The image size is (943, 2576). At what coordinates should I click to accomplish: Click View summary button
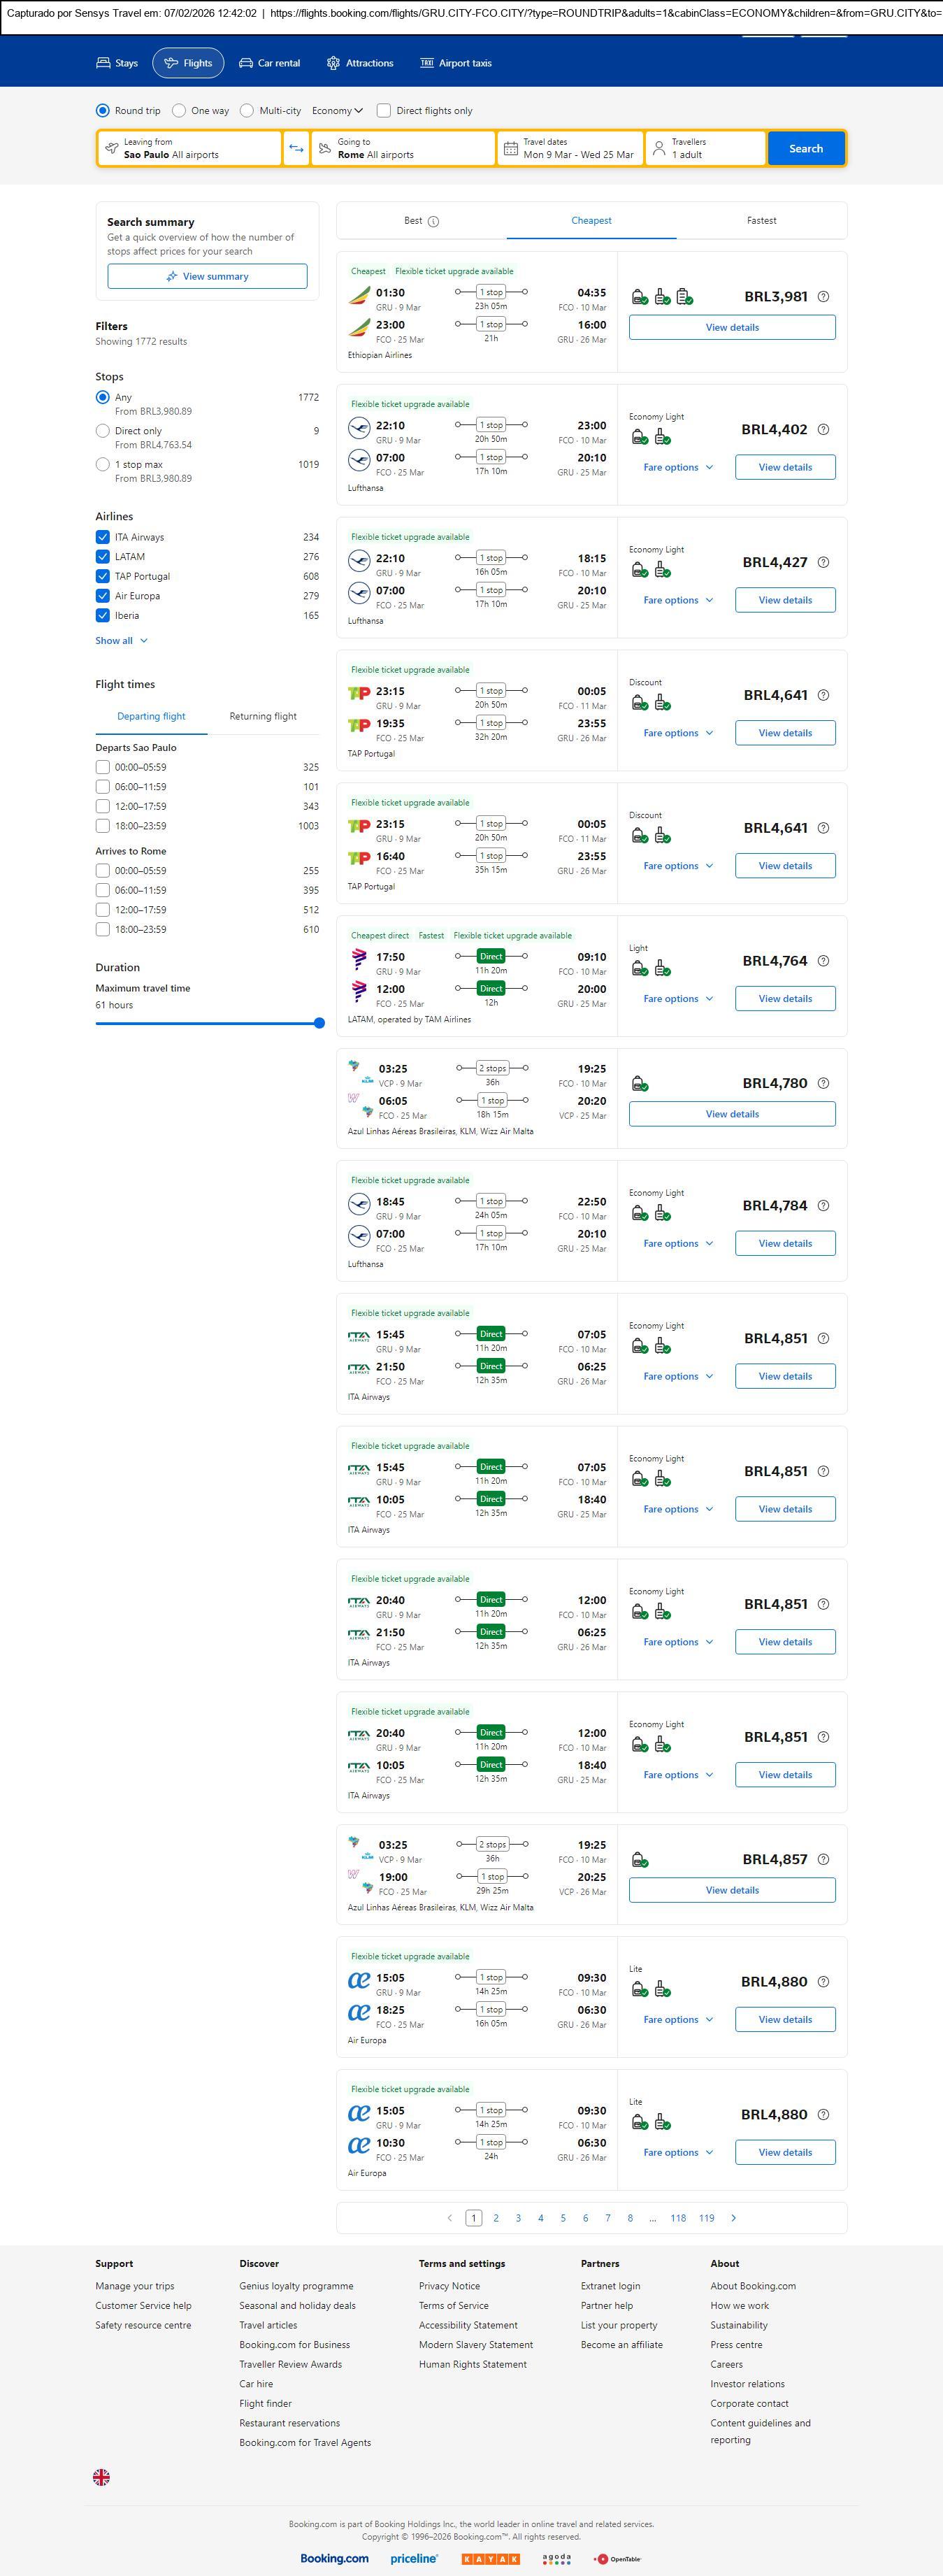pyautogui.click(x=207, y=276)
